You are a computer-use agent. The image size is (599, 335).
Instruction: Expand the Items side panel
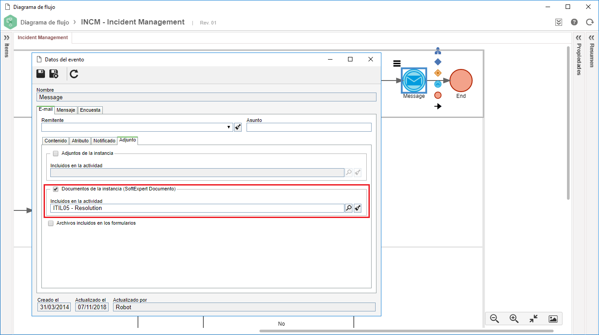coord(7,37)
